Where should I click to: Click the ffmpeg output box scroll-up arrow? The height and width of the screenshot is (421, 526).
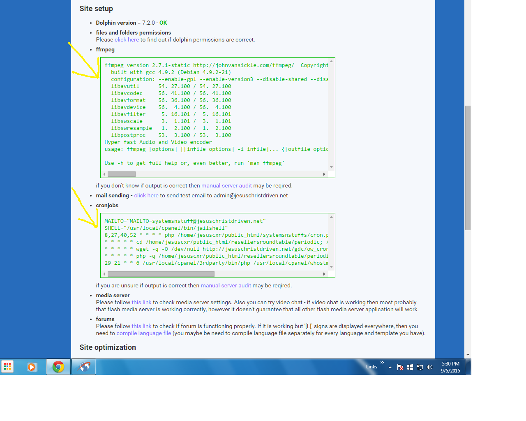(x=331, y=61)
